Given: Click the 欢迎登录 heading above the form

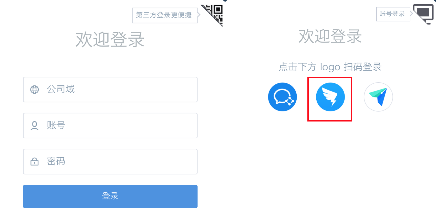Looking at the screenshot, I should [110, 40].
